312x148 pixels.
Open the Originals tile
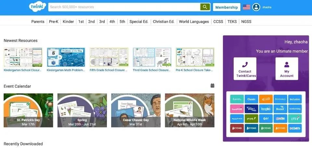coord(280,99)
